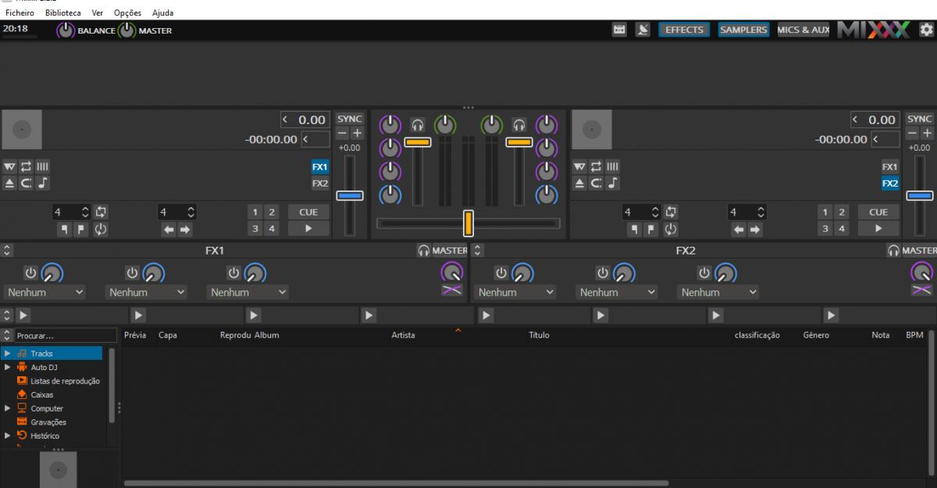Click the Procurar search field
Viewport: 937px width, 488px height.
[59, 336]
